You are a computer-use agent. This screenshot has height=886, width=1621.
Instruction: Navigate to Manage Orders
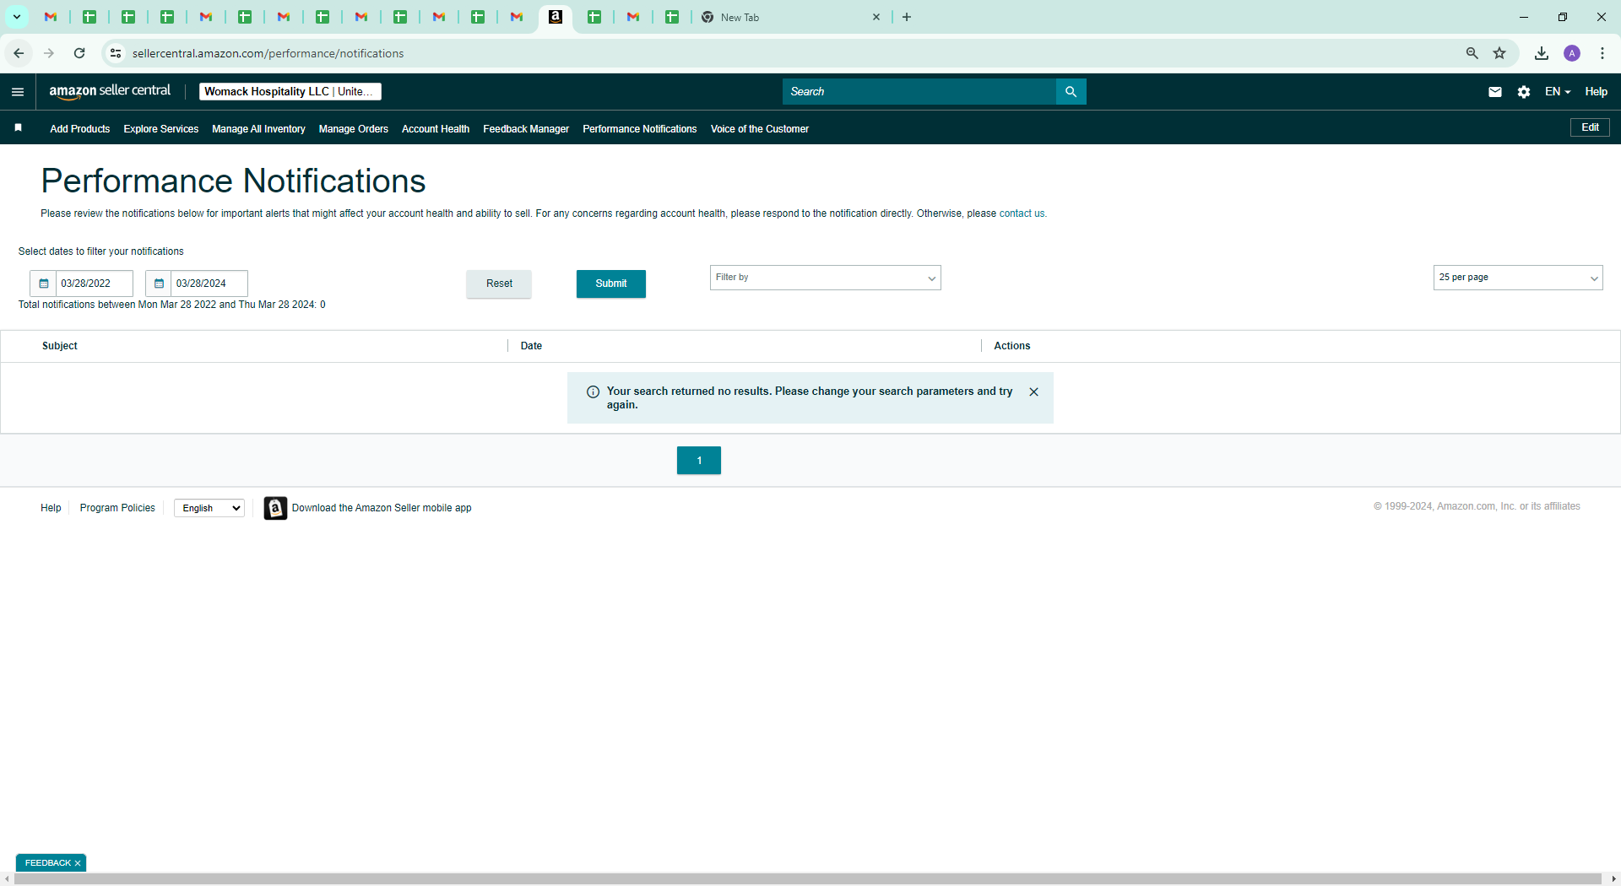[354, 129]
